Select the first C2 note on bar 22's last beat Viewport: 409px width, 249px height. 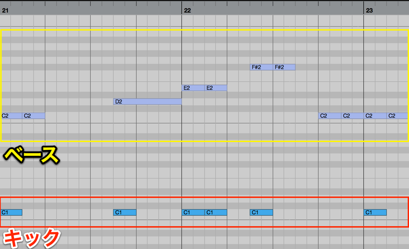point(330,116)
